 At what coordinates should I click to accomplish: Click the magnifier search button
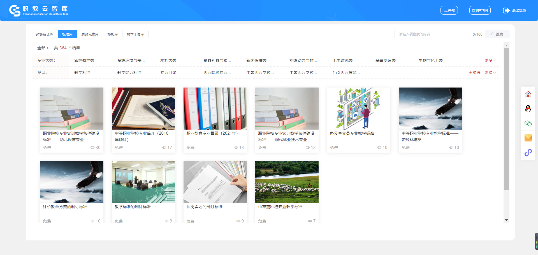[497, 34]
